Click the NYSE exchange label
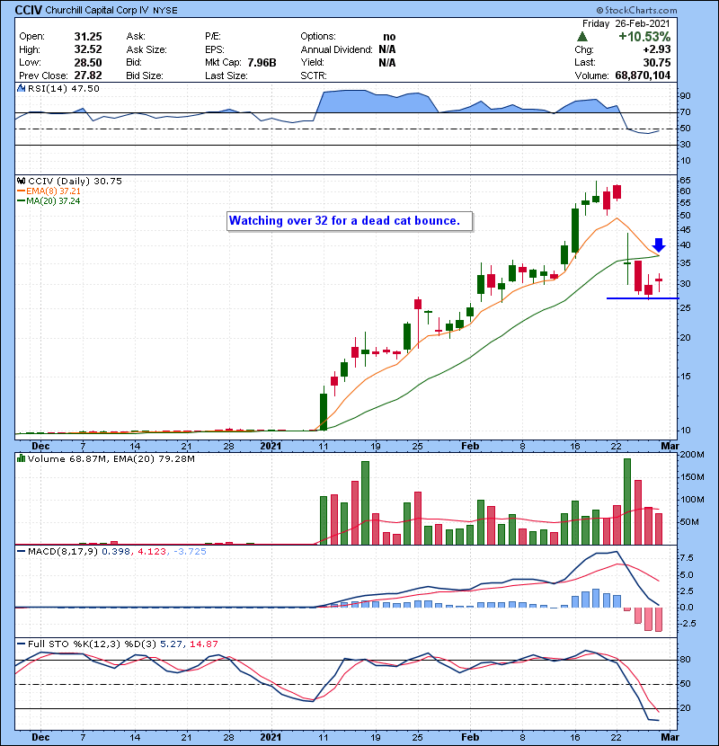This screenshot has height=746, width=719. tap(165, 11)
